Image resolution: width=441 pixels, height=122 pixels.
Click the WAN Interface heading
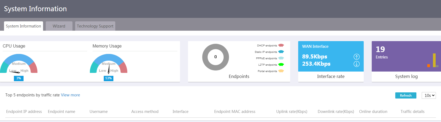pos(315,46)
